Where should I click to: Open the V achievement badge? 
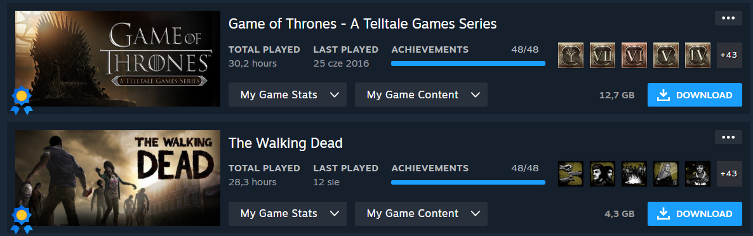coord(665,55)
